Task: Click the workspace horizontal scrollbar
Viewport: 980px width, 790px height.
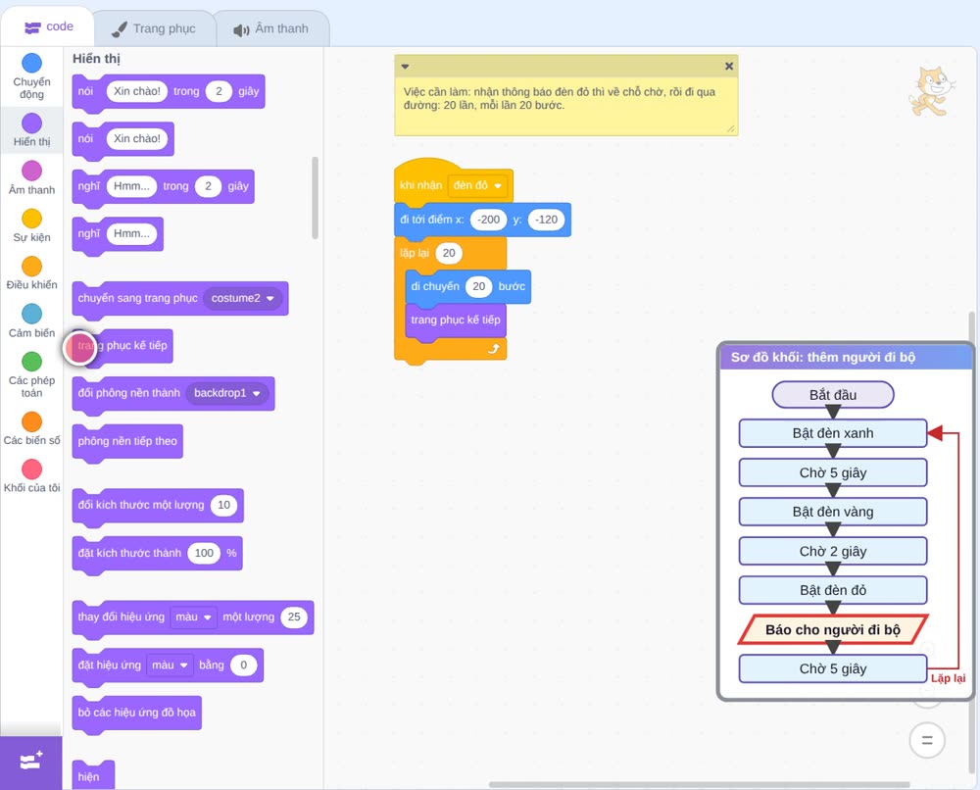Action: [699, 784]
